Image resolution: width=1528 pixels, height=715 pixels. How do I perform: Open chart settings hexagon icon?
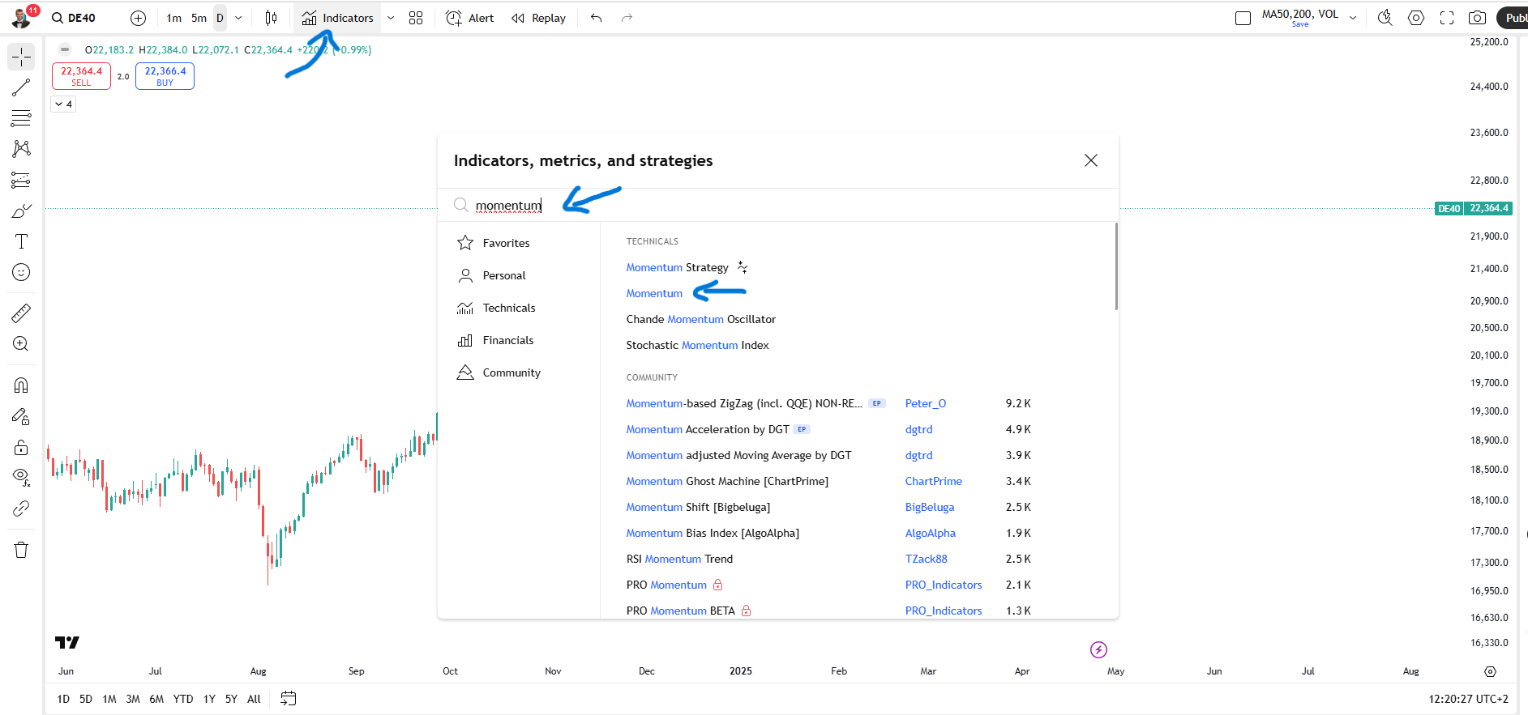pyautogui.click(x=1416, y=18)
